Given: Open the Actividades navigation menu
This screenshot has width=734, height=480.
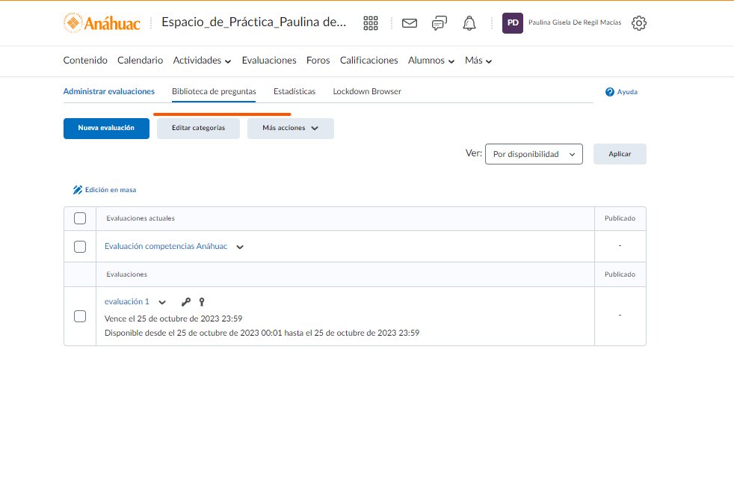Looking at the screenshot, I should (x=202, y=61).
